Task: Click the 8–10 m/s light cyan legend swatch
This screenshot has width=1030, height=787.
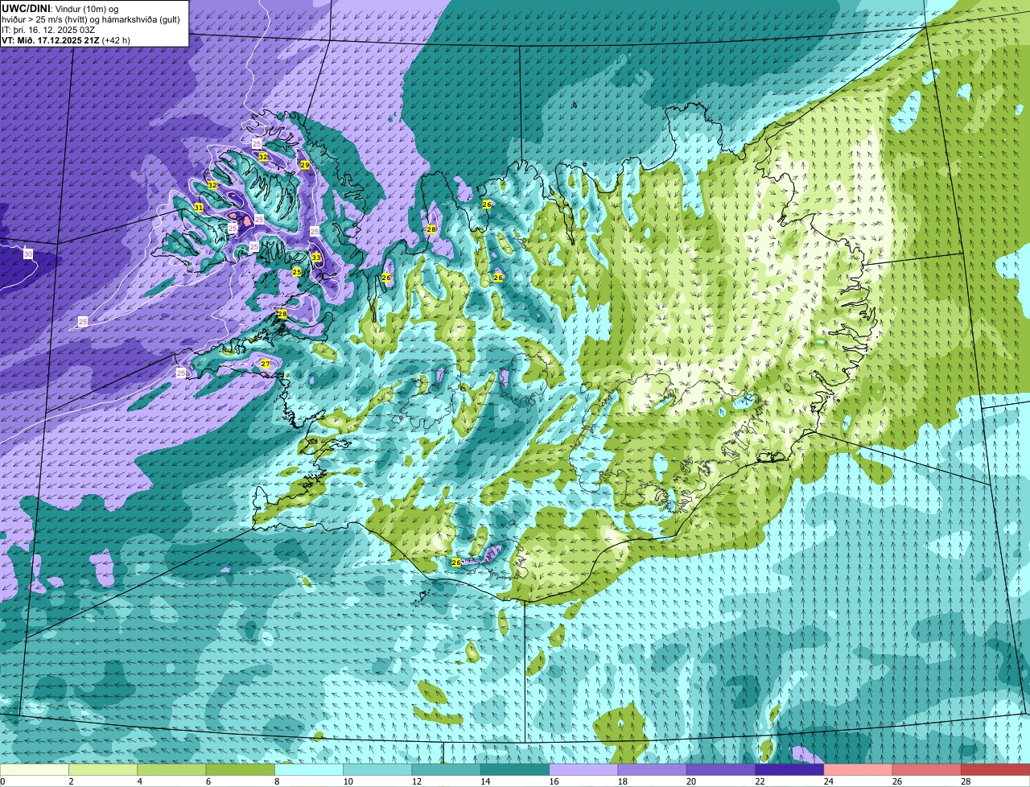Action: click(309, 770)
